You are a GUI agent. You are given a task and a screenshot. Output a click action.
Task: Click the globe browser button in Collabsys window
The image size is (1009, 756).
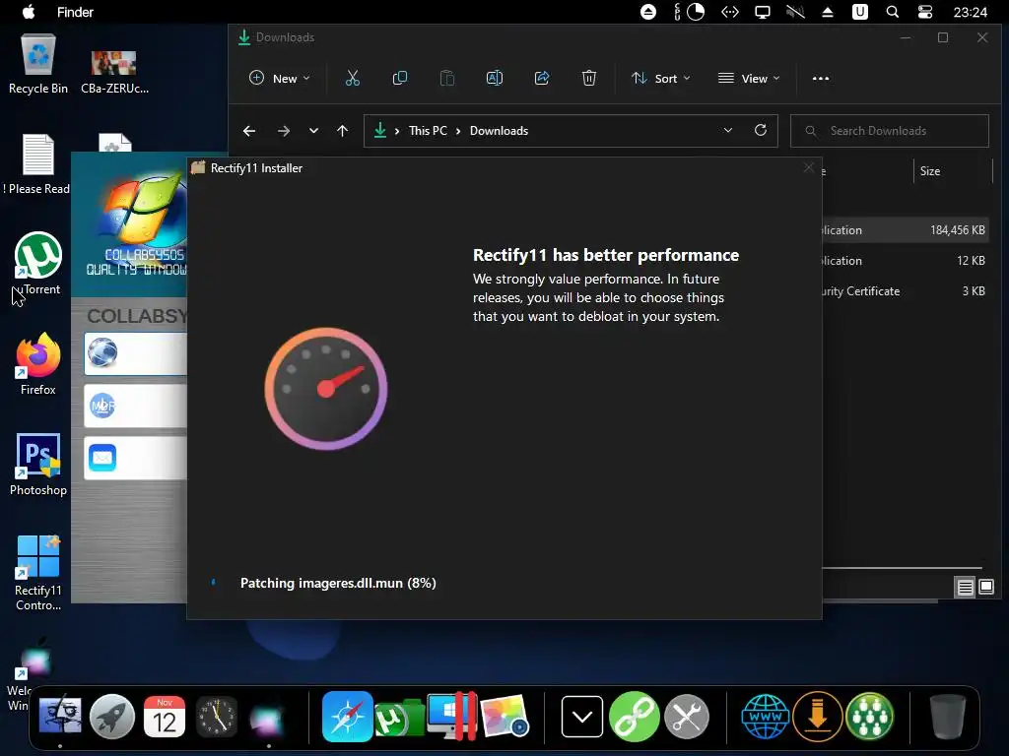tap(135, 353)
